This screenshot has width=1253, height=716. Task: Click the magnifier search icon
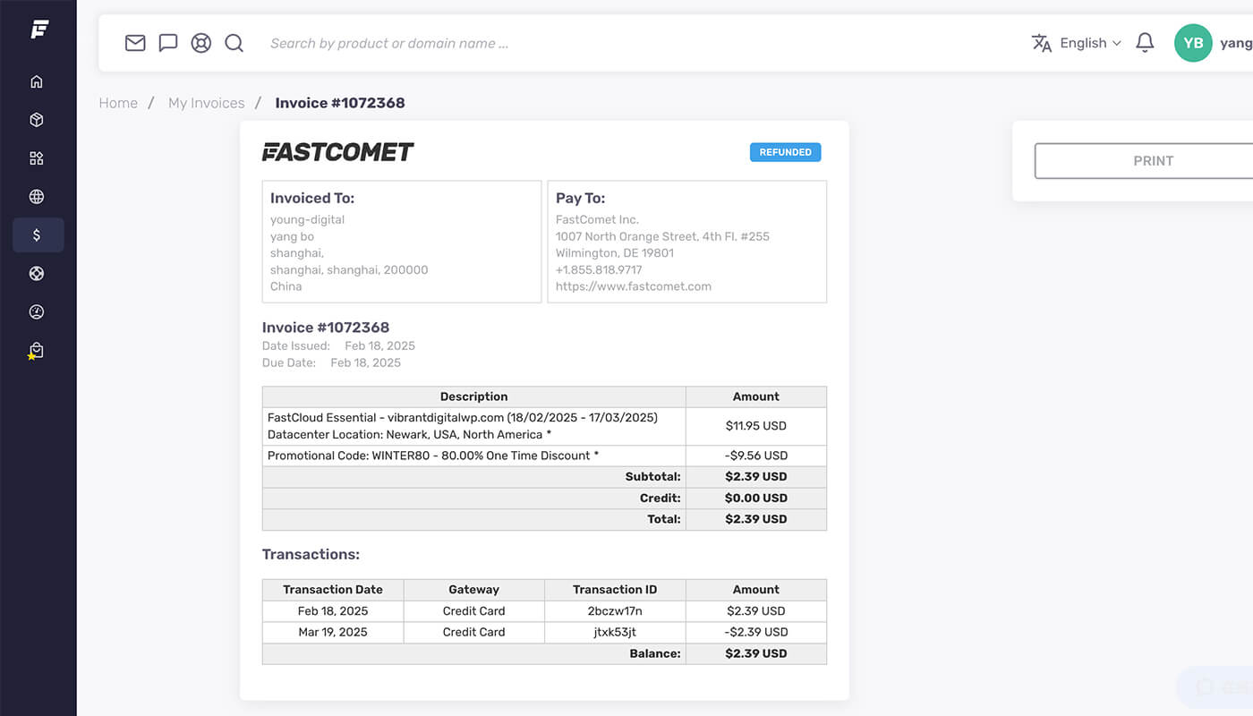pos(234,43)
